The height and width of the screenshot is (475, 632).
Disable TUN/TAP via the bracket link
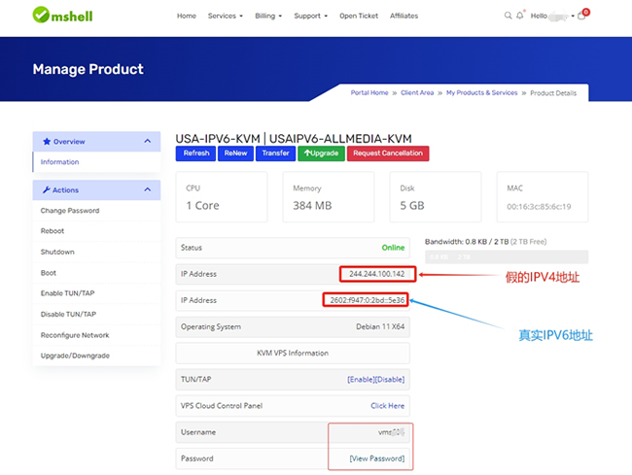click(390, 379)
